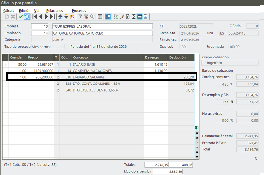The image size is (264, 175).
Task: Click the a/z custom sort icon
Action: point(72,17)
